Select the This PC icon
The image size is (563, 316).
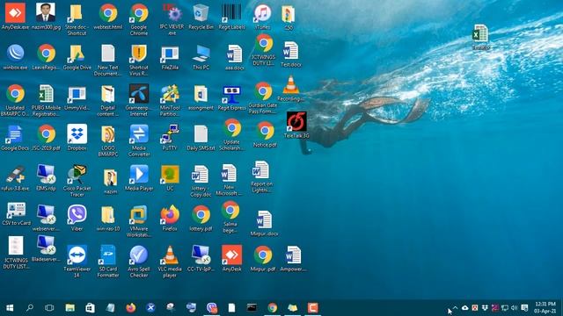[201, 56]
